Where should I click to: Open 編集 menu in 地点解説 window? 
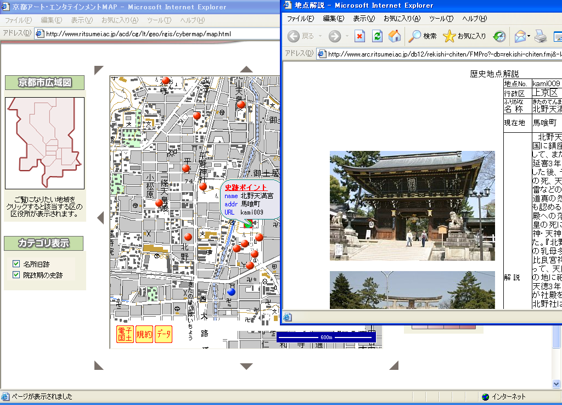click(333, 19)
